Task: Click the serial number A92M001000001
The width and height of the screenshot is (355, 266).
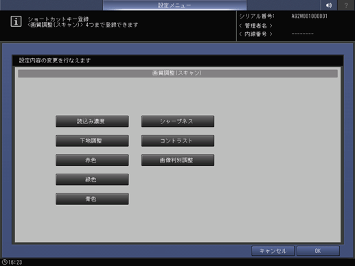Action: 310,16
